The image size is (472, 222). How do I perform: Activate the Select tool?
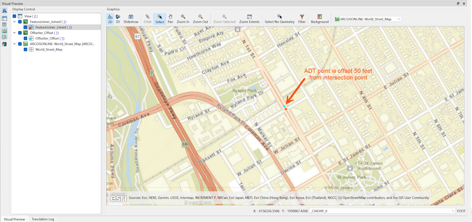160,19
